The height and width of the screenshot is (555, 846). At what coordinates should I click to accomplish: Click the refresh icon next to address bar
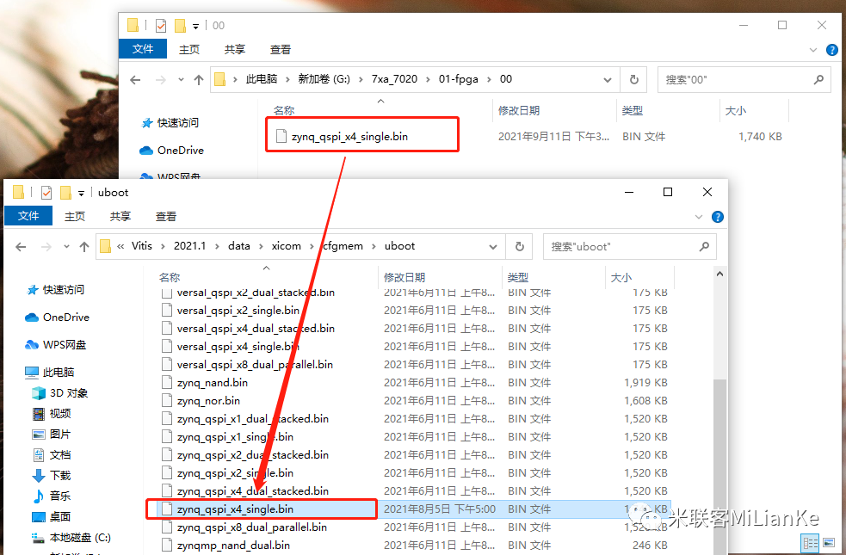tap(520, 246)
